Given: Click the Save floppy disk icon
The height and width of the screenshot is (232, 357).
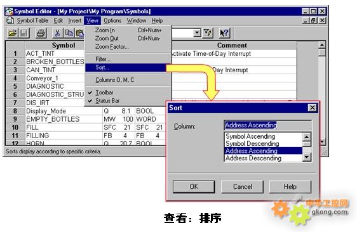Looking at the screenshot, I should click(x=24, y=33).
